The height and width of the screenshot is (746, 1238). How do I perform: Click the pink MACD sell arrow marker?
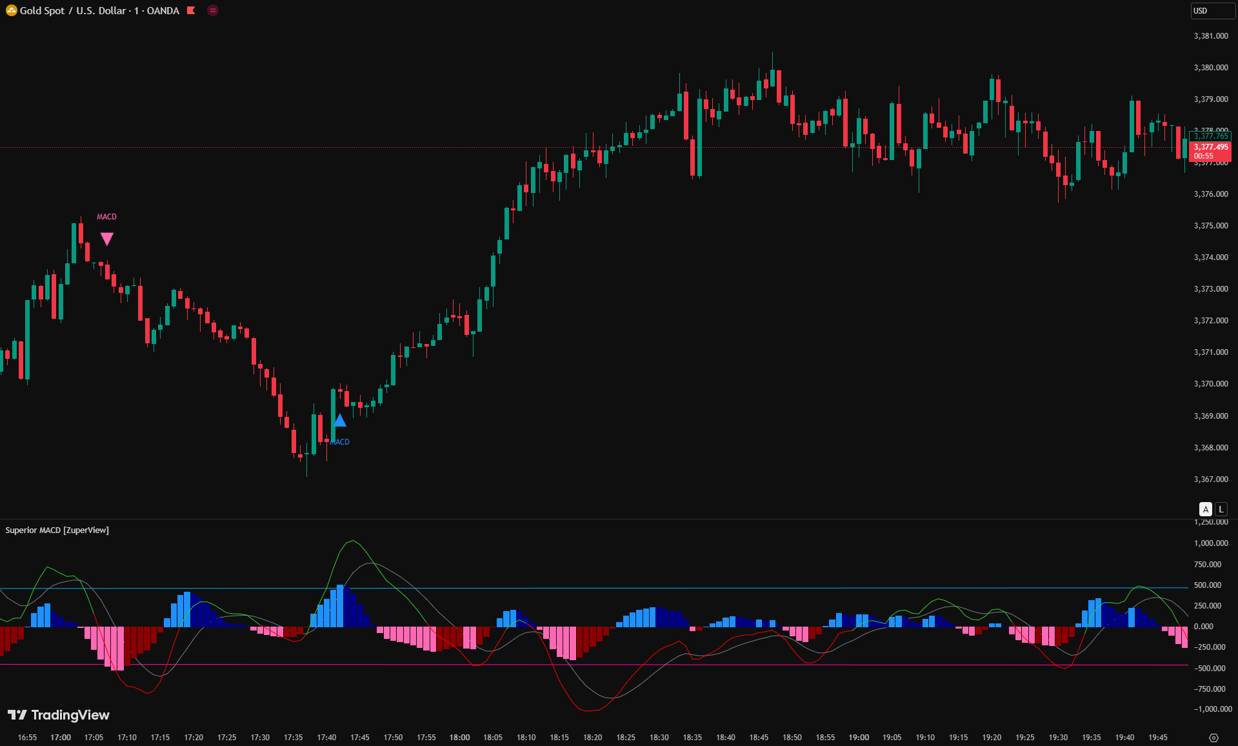[107, 239]
